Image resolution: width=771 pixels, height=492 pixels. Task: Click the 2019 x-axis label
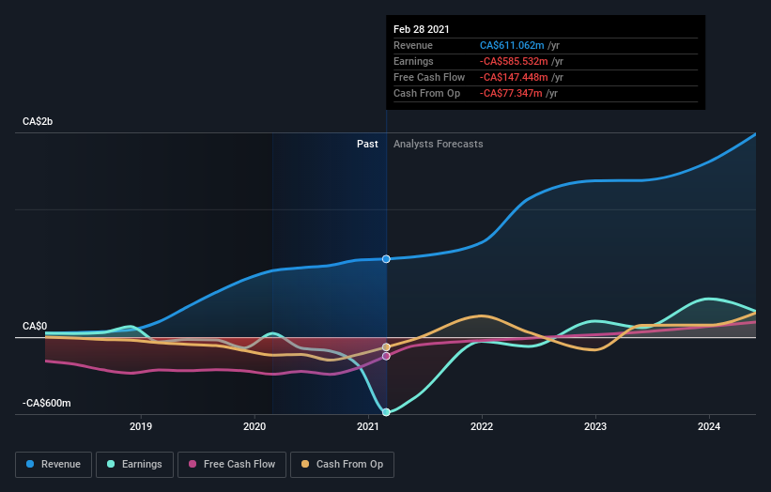tap(141, 426)
